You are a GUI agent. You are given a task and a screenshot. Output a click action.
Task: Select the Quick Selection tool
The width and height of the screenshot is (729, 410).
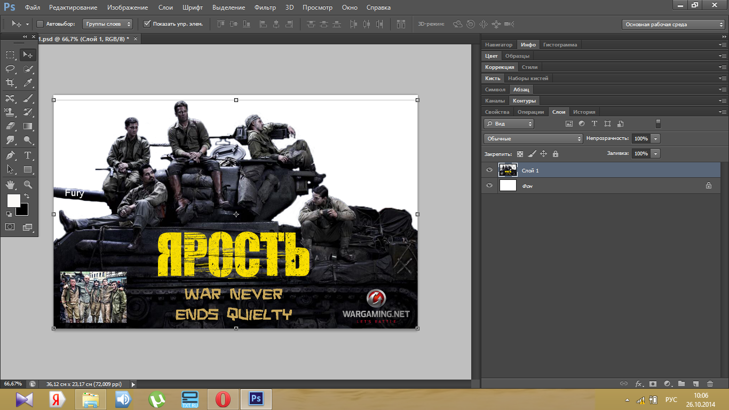pos(28,69)
